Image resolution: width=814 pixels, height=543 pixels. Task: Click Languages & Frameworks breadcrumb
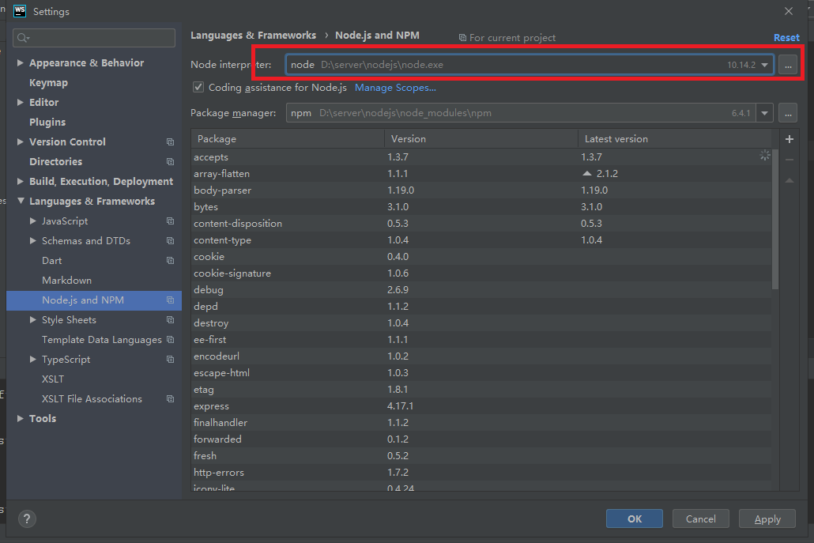pos(254,36)
